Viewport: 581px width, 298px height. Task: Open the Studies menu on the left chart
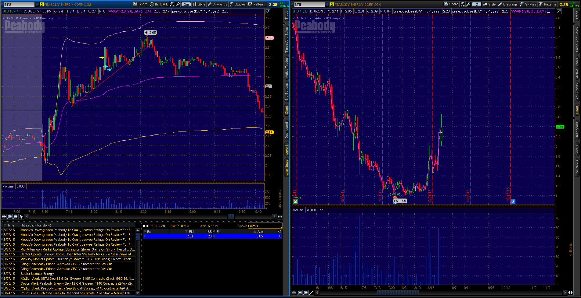tap(238, 4)
